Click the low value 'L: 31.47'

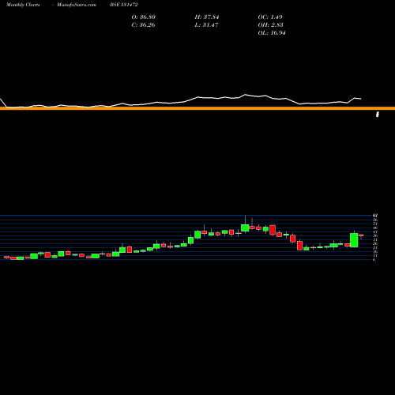tap(206, 24)
